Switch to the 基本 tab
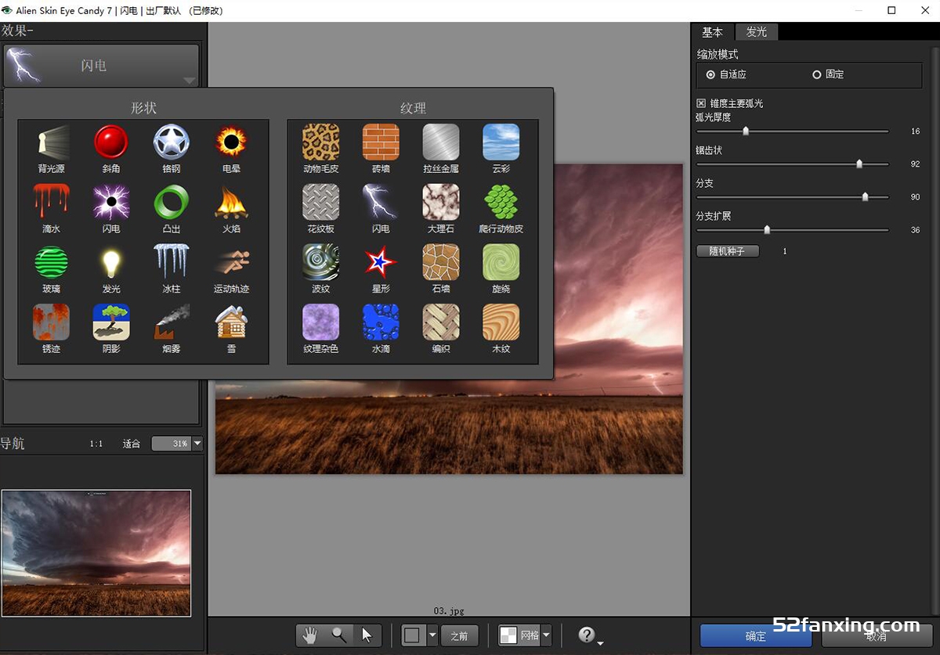This screenshot has height=655, width=940. pos(712,32)
